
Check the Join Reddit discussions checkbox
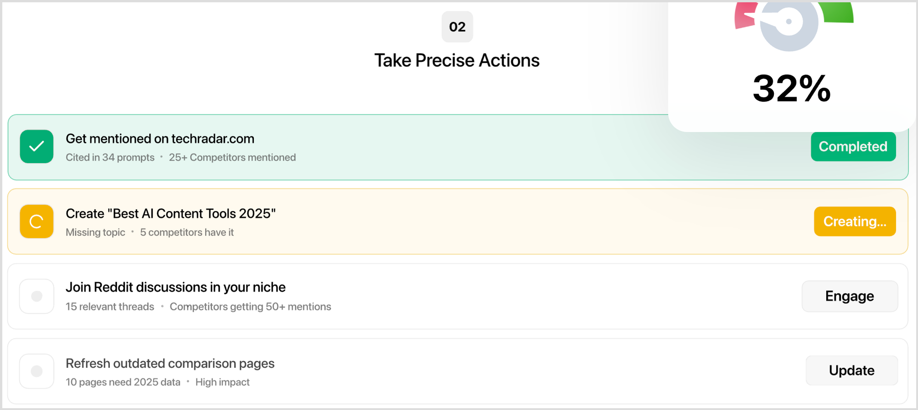[37, 296]
